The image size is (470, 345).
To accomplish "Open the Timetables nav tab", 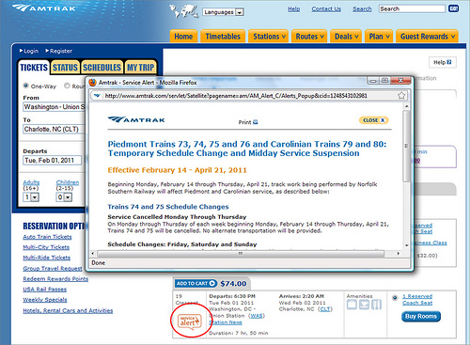I will pos(223,37).
